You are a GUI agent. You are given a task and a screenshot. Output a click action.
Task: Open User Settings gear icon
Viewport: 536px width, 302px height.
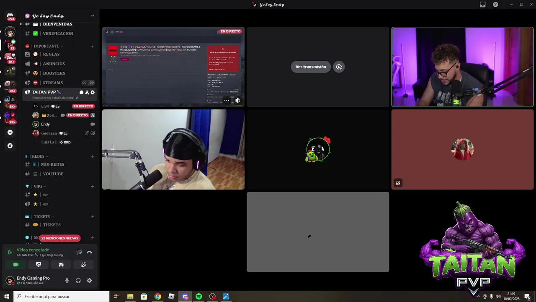coord(89,281)
